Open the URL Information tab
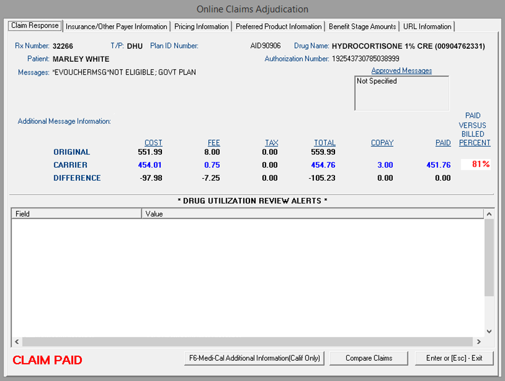Viewport: 505px width, 381px height. 427,27
